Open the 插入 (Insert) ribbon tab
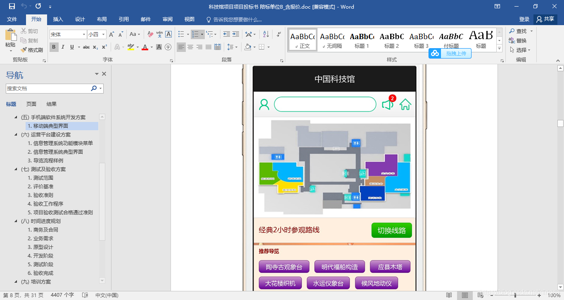 pyautogui.click(x=58, y=19)
